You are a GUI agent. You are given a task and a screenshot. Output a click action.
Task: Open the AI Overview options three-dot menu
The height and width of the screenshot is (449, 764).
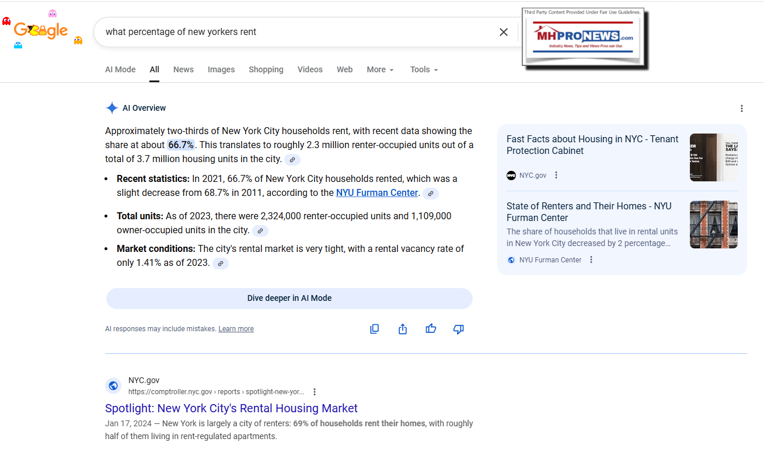coord(742,108)
